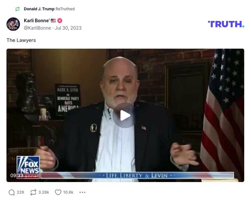Open the @KarliBonne handle link
The height and width of the screenshot is (202, 251).
pos(37,28)
